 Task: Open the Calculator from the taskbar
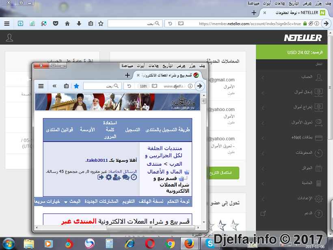point(109,243)
